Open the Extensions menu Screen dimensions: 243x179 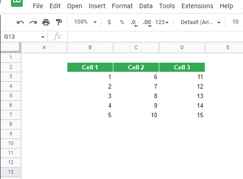coord(197,6)
